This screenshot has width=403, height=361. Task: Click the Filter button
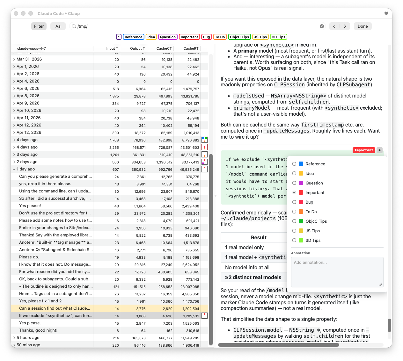tap(39, 26)
